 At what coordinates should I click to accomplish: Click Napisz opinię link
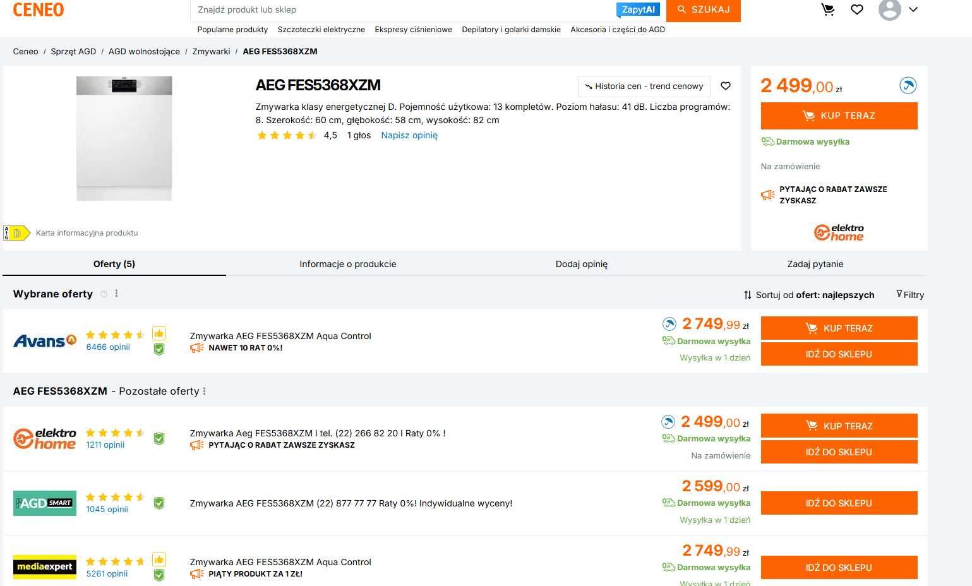coord(409,135)
